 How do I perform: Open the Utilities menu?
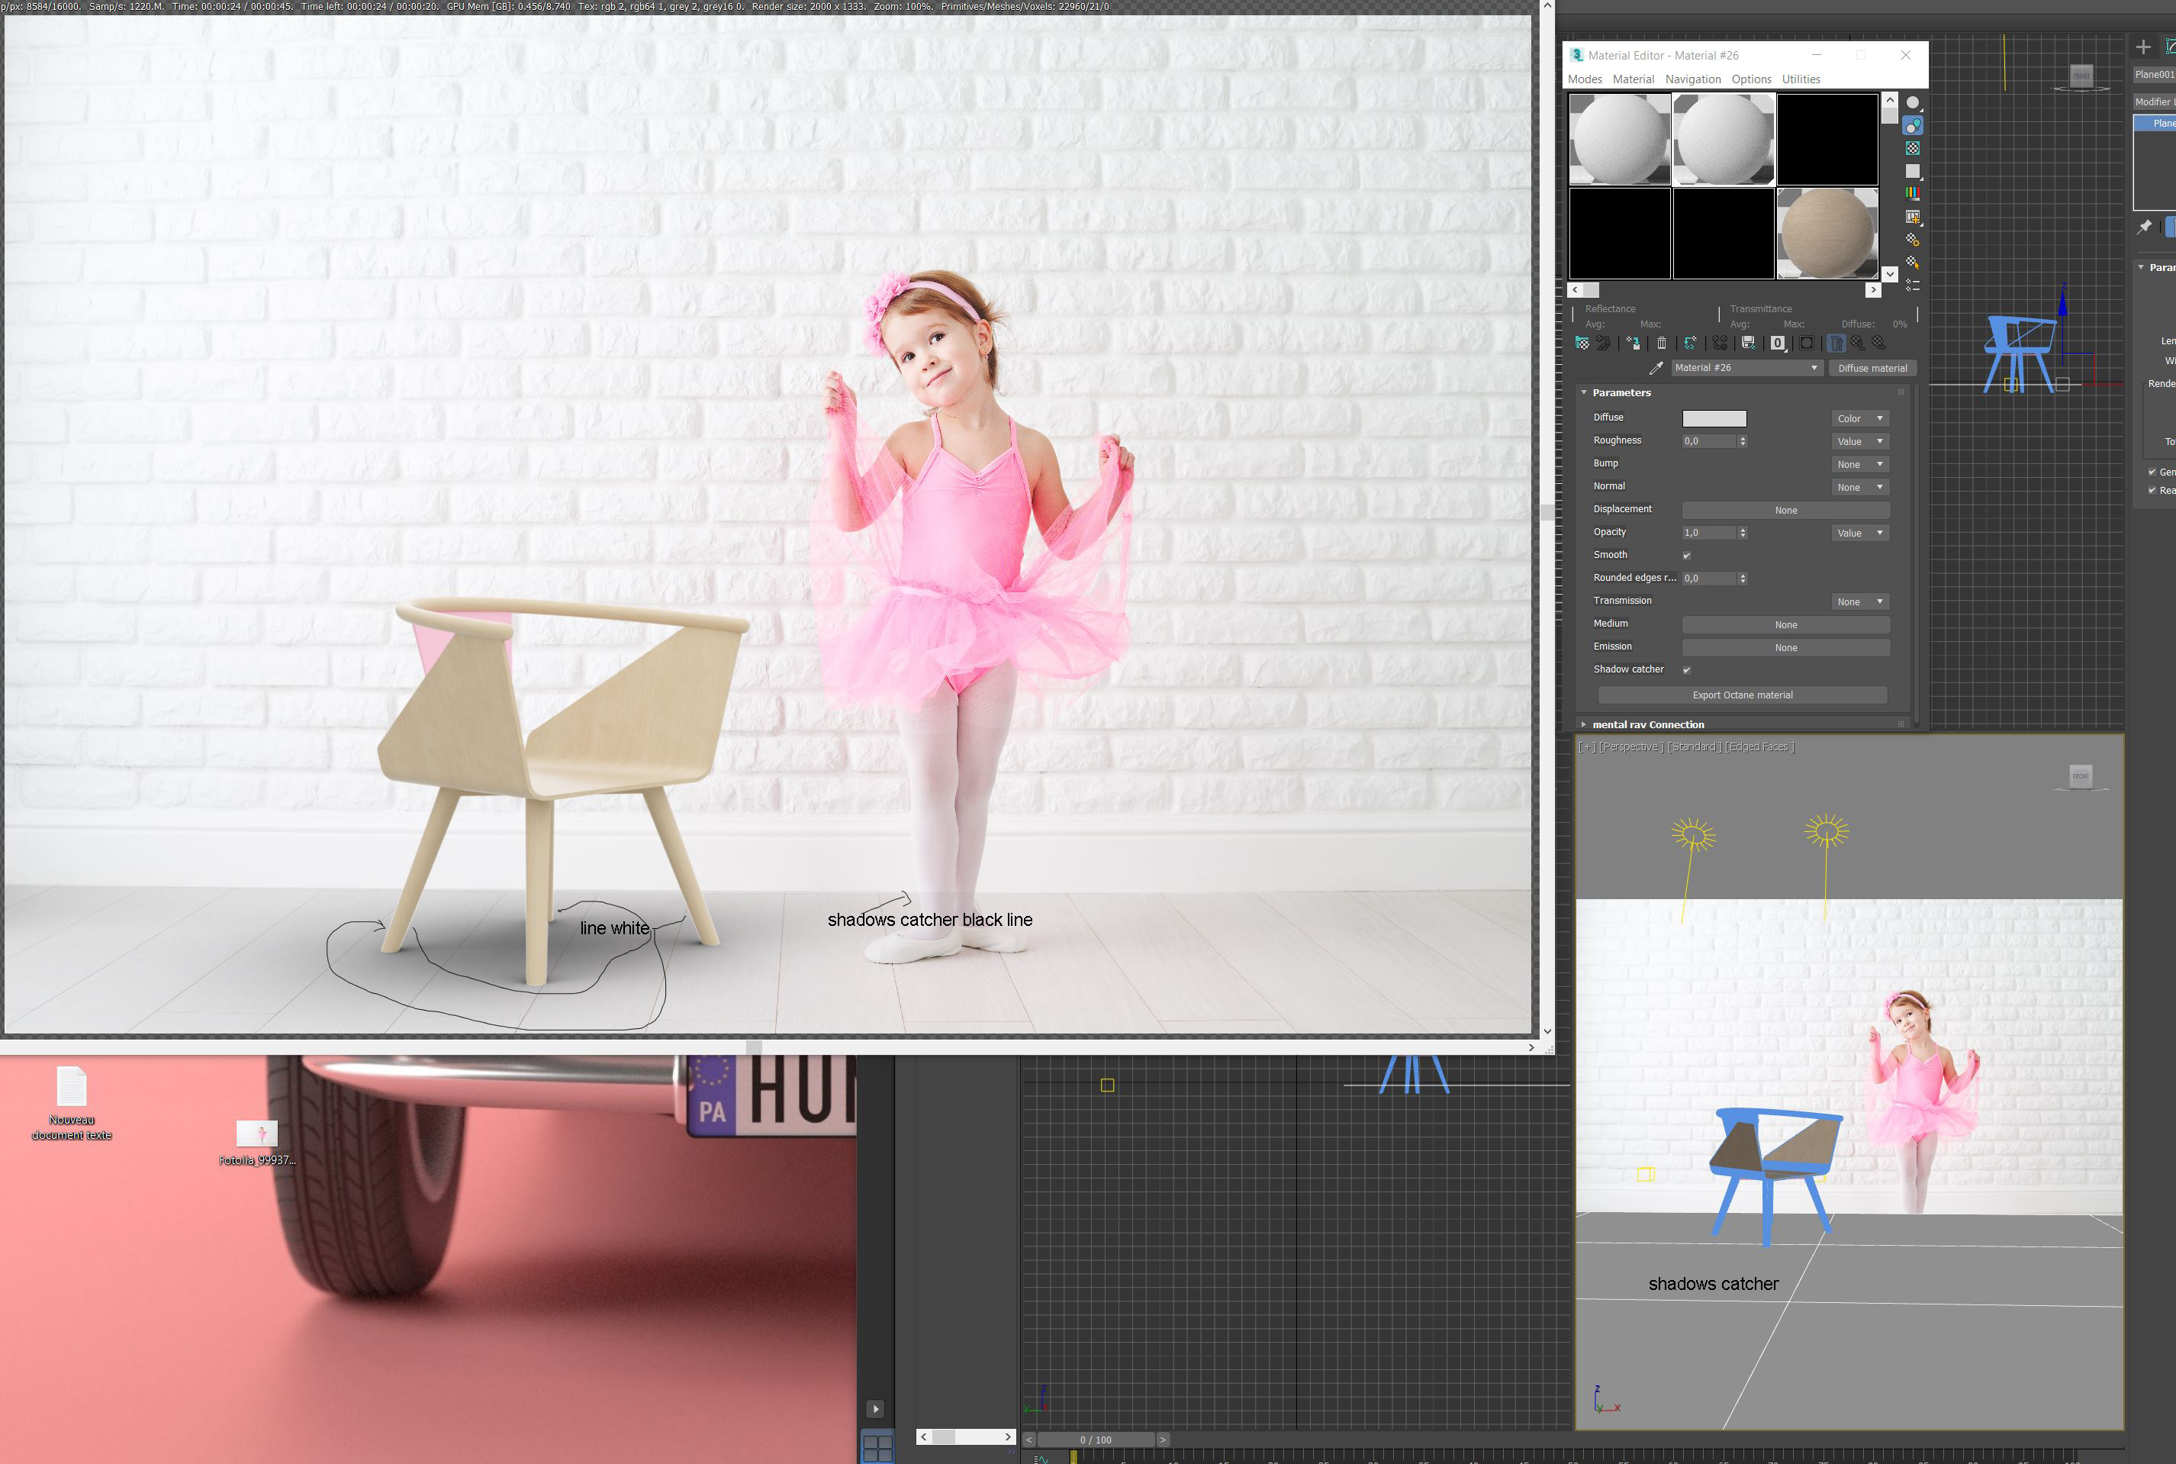(1801, 79)
